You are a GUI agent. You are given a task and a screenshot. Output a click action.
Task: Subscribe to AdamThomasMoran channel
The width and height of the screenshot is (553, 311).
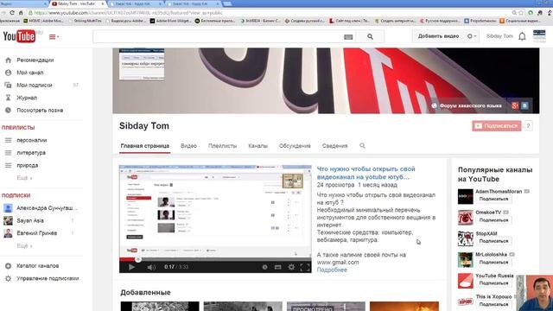[x=493, y=199]
